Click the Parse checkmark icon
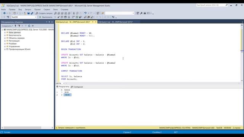This screenshot has height=137, width=244. pyautogui.click(x=58, y=17)
